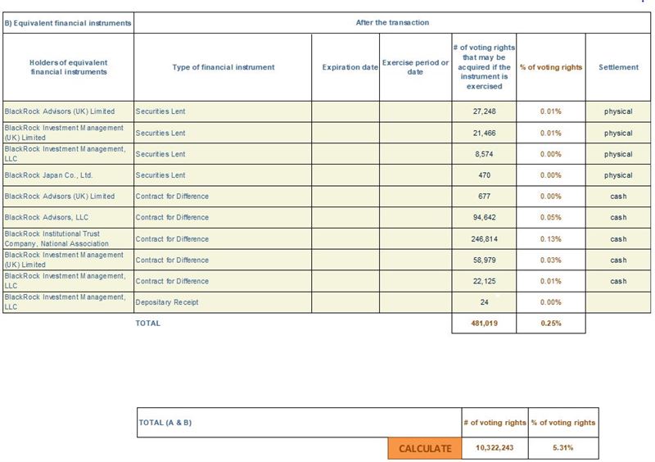Select voting rights cell 8,574
The height and width of the screenshot is (462, 655).
484,154
